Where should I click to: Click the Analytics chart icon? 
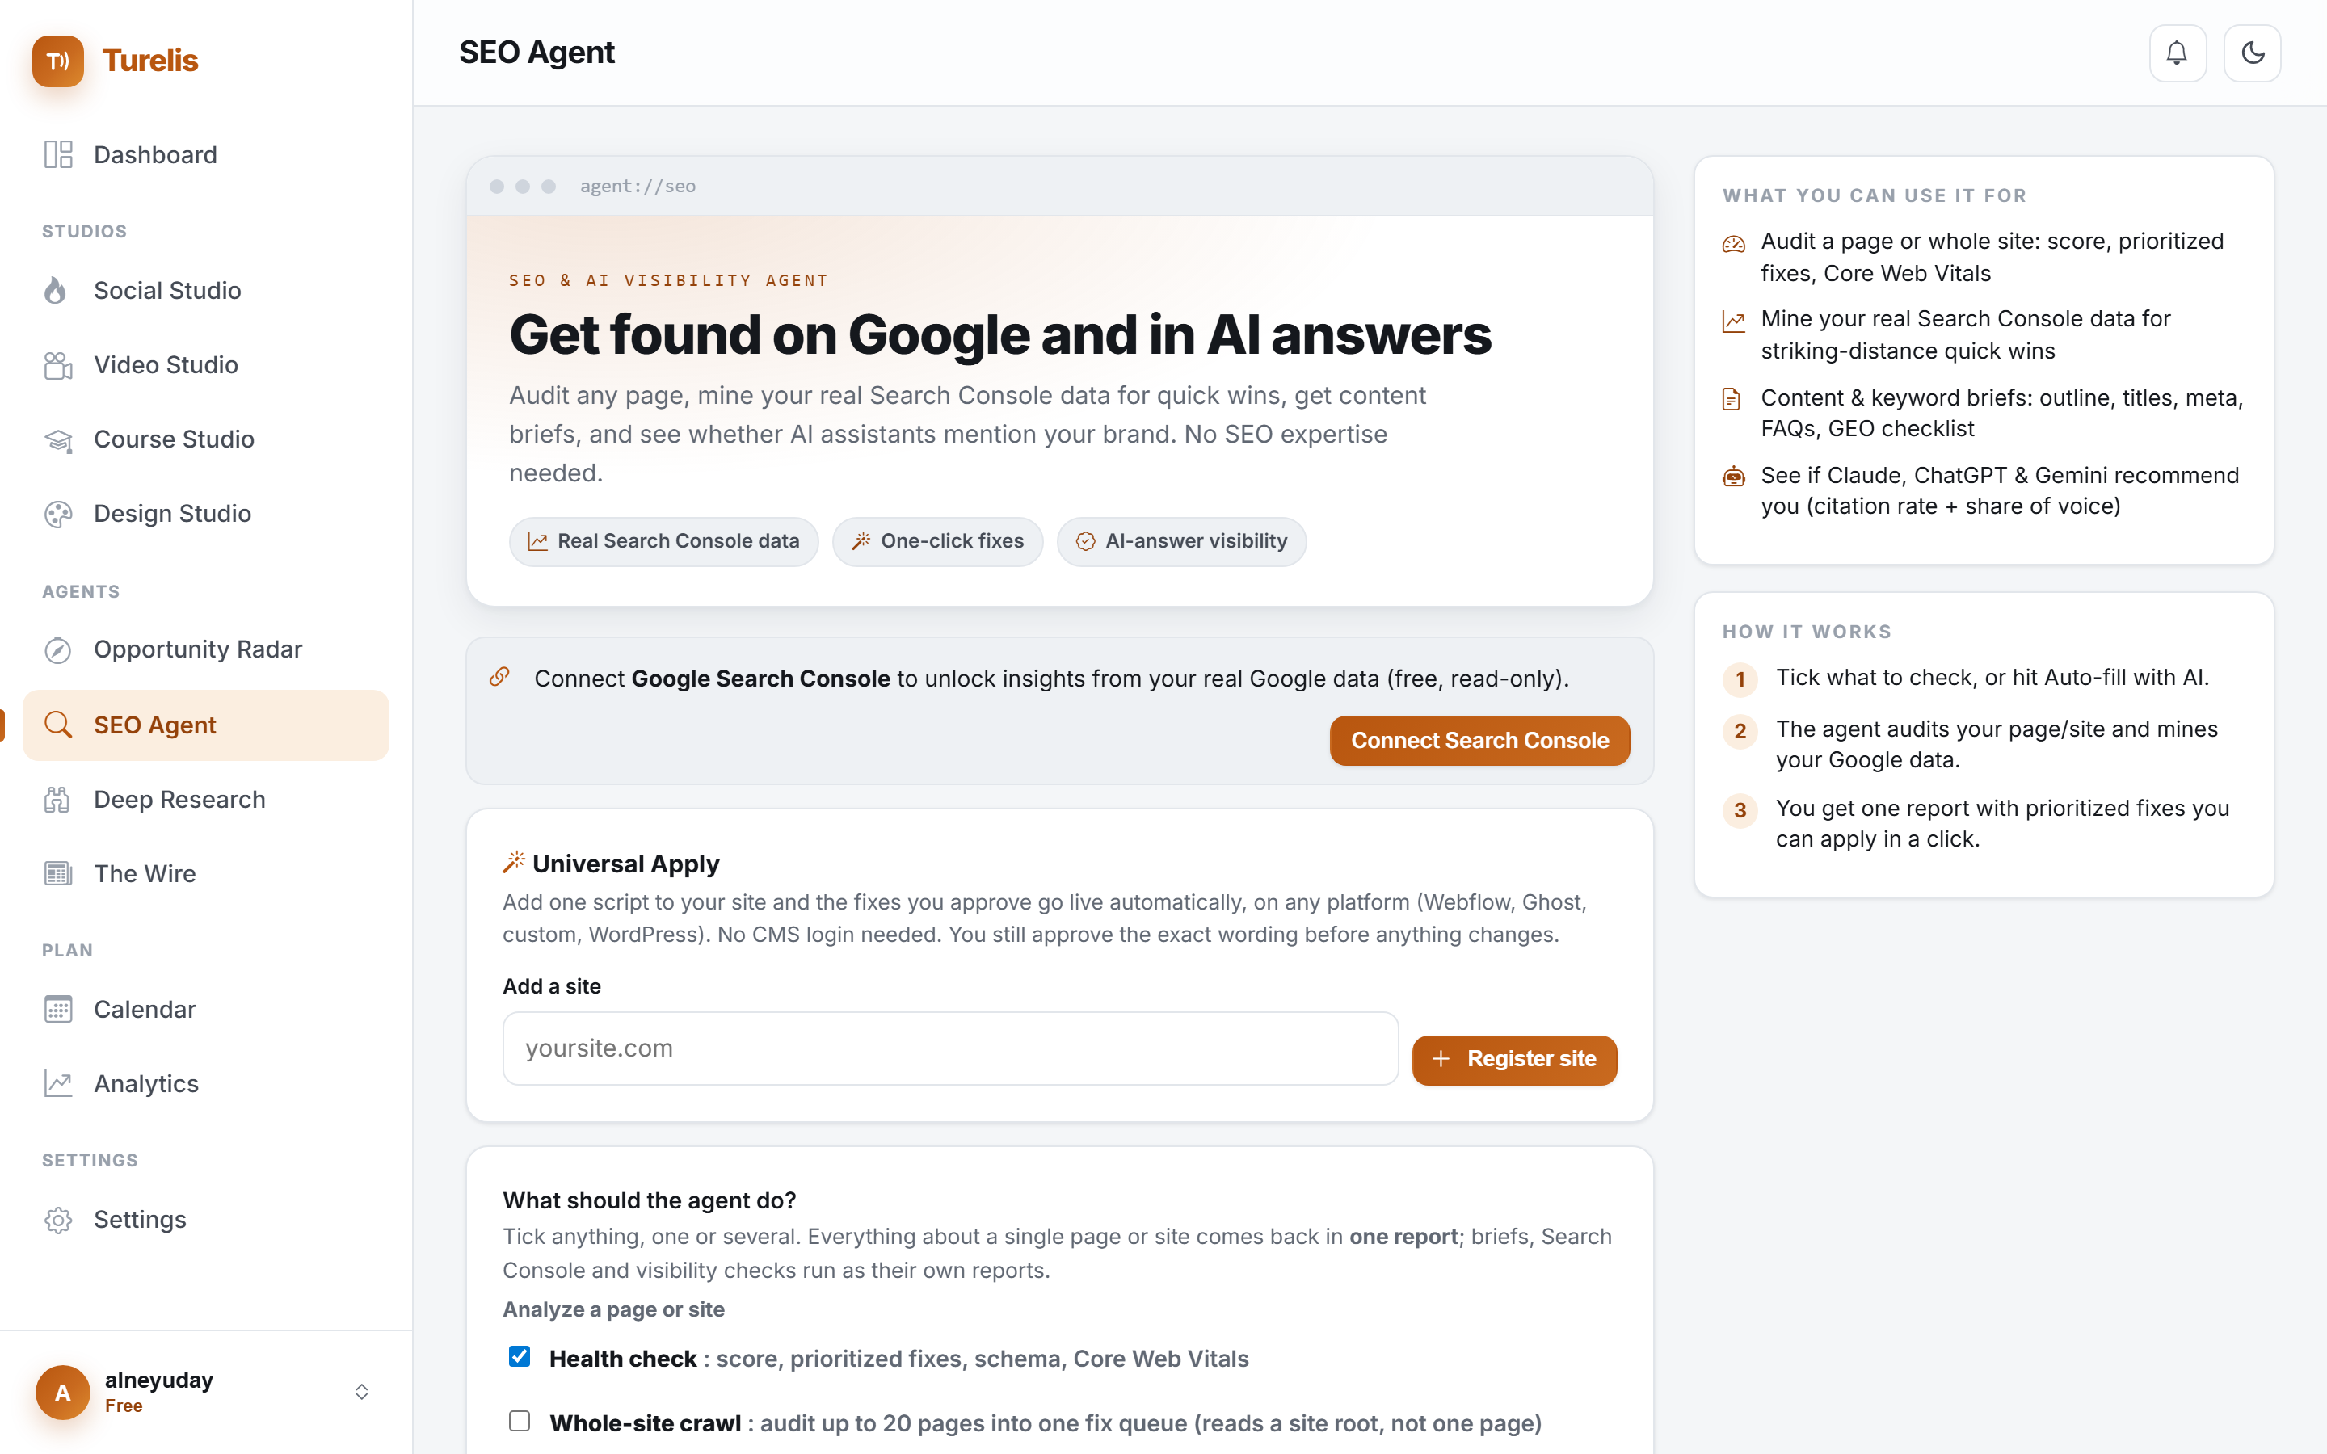pyautogui.click(x=57, y=1084)
